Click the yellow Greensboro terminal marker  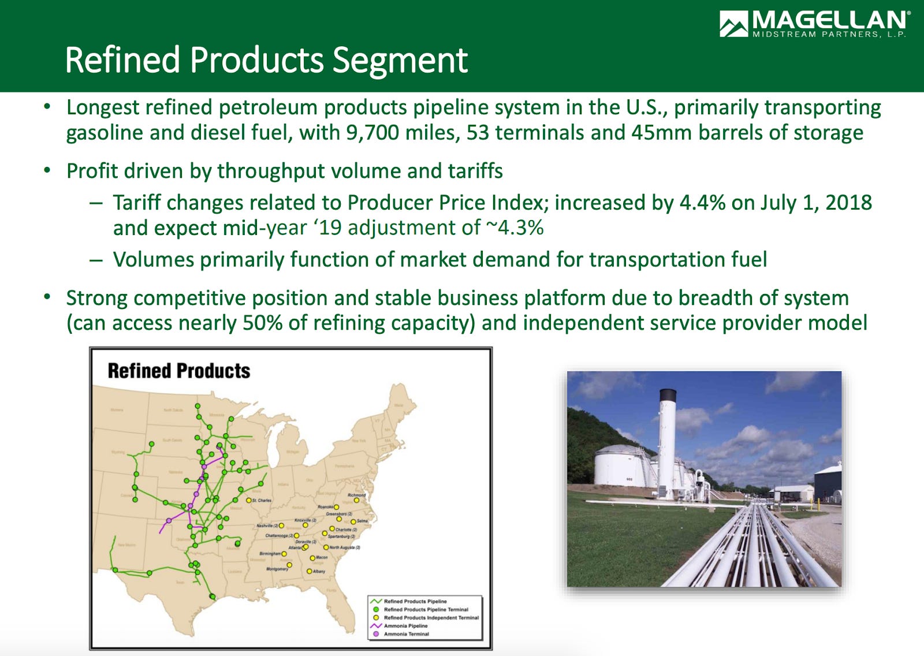coord(339,519)
